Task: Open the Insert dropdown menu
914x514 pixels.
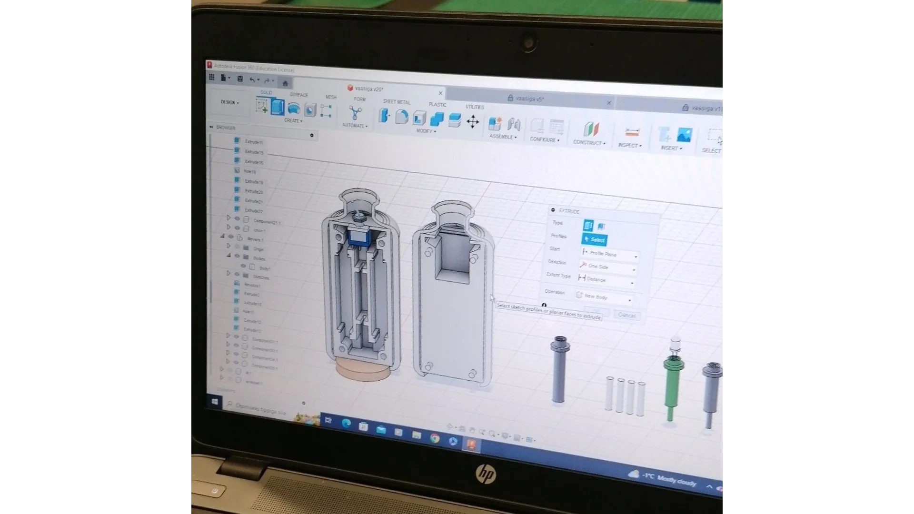Action: point(671,148)
